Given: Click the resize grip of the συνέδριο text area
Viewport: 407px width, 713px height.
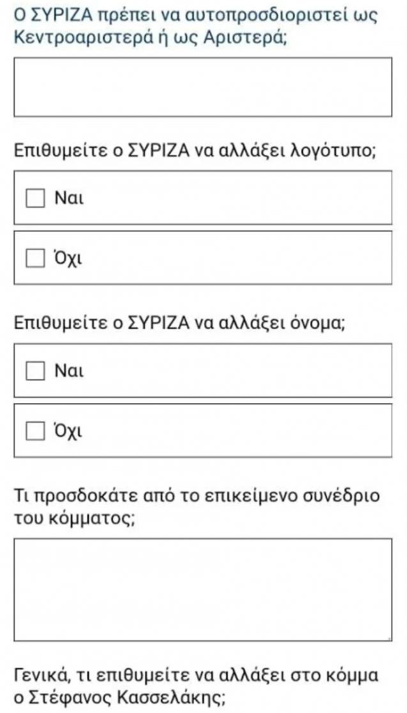Looking at the screenshot, I should tap(389, 638).
